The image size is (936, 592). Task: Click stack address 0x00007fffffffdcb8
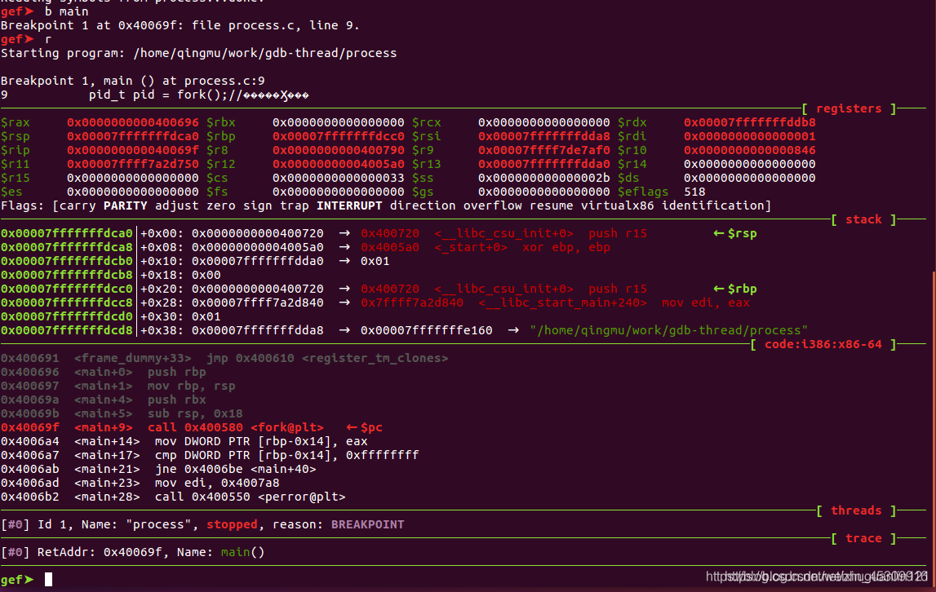pos(67,275)
